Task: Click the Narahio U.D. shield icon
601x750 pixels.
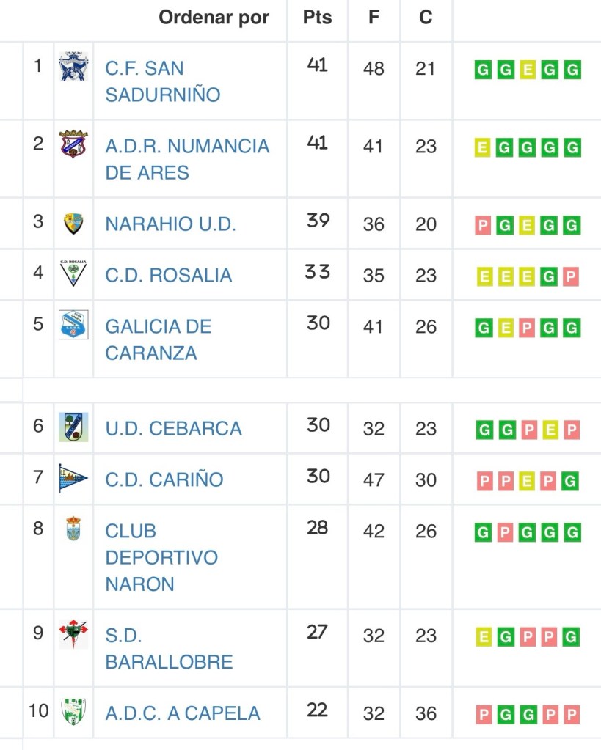Action: point(73,223)
